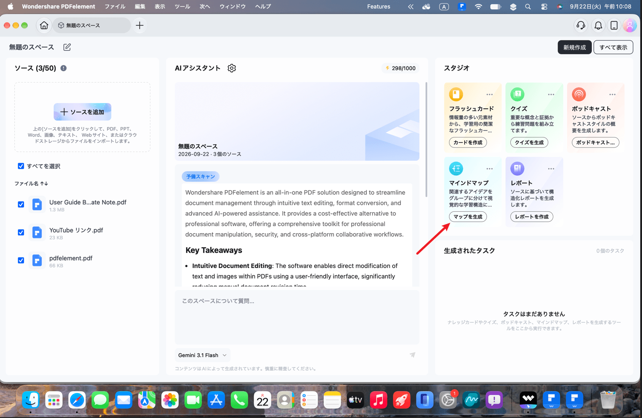Open Spotlight search in menu bar
This screenshot has height=418, width=642.
coord(528,7)
